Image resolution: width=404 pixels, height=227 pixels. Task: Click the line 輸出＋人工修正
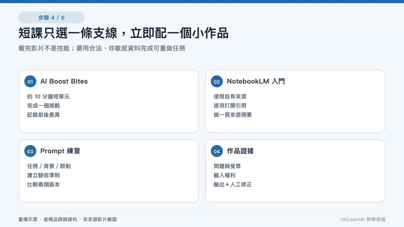click(x=233, y=184)
